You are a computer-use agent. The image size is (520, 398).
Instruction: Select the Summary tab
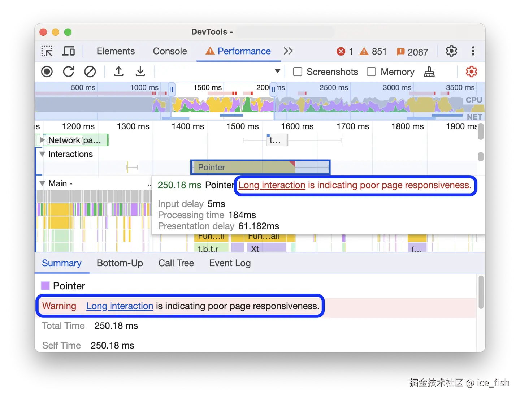click(62, 263)
